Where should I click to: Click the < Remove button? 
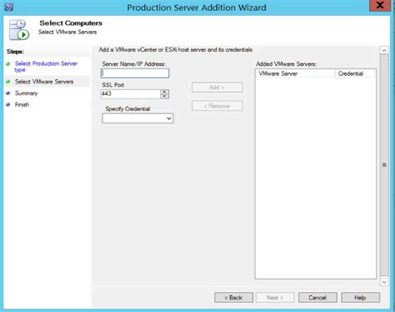click(x=217, y=106)
